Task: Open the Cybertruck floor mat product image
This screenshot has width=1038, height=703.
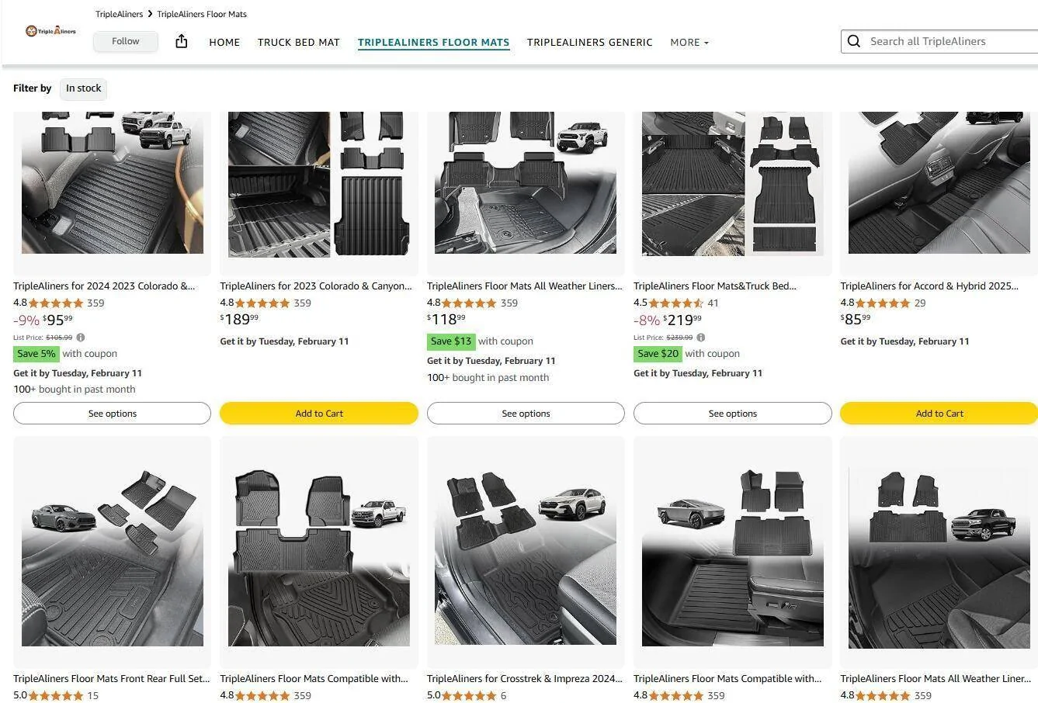Action: tap(732, 552)
